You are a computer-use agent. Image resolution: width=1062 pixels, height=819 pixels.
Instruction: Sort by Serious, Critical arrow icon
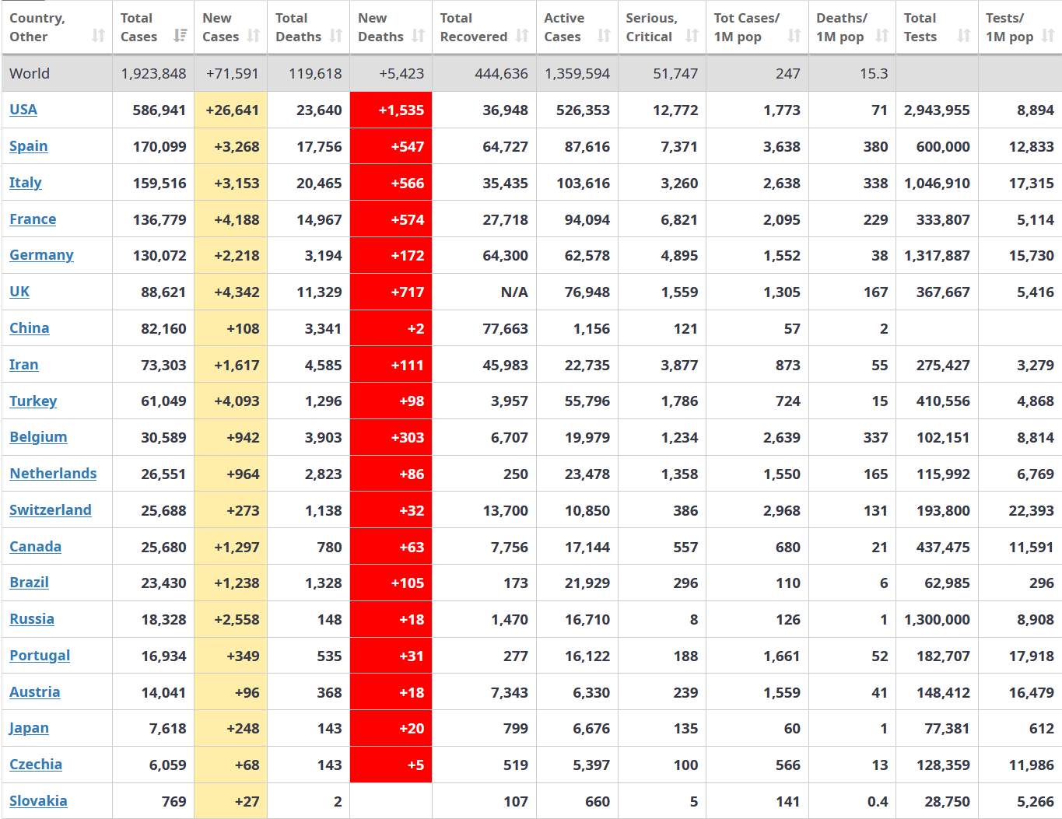tap(692, 36)
